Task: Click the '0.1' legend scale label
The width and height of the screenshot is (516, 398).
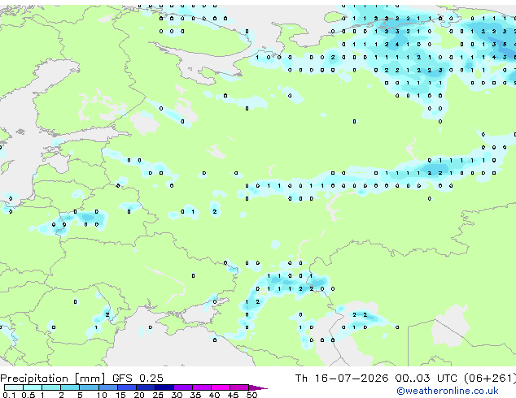Action: click(9, 395)
